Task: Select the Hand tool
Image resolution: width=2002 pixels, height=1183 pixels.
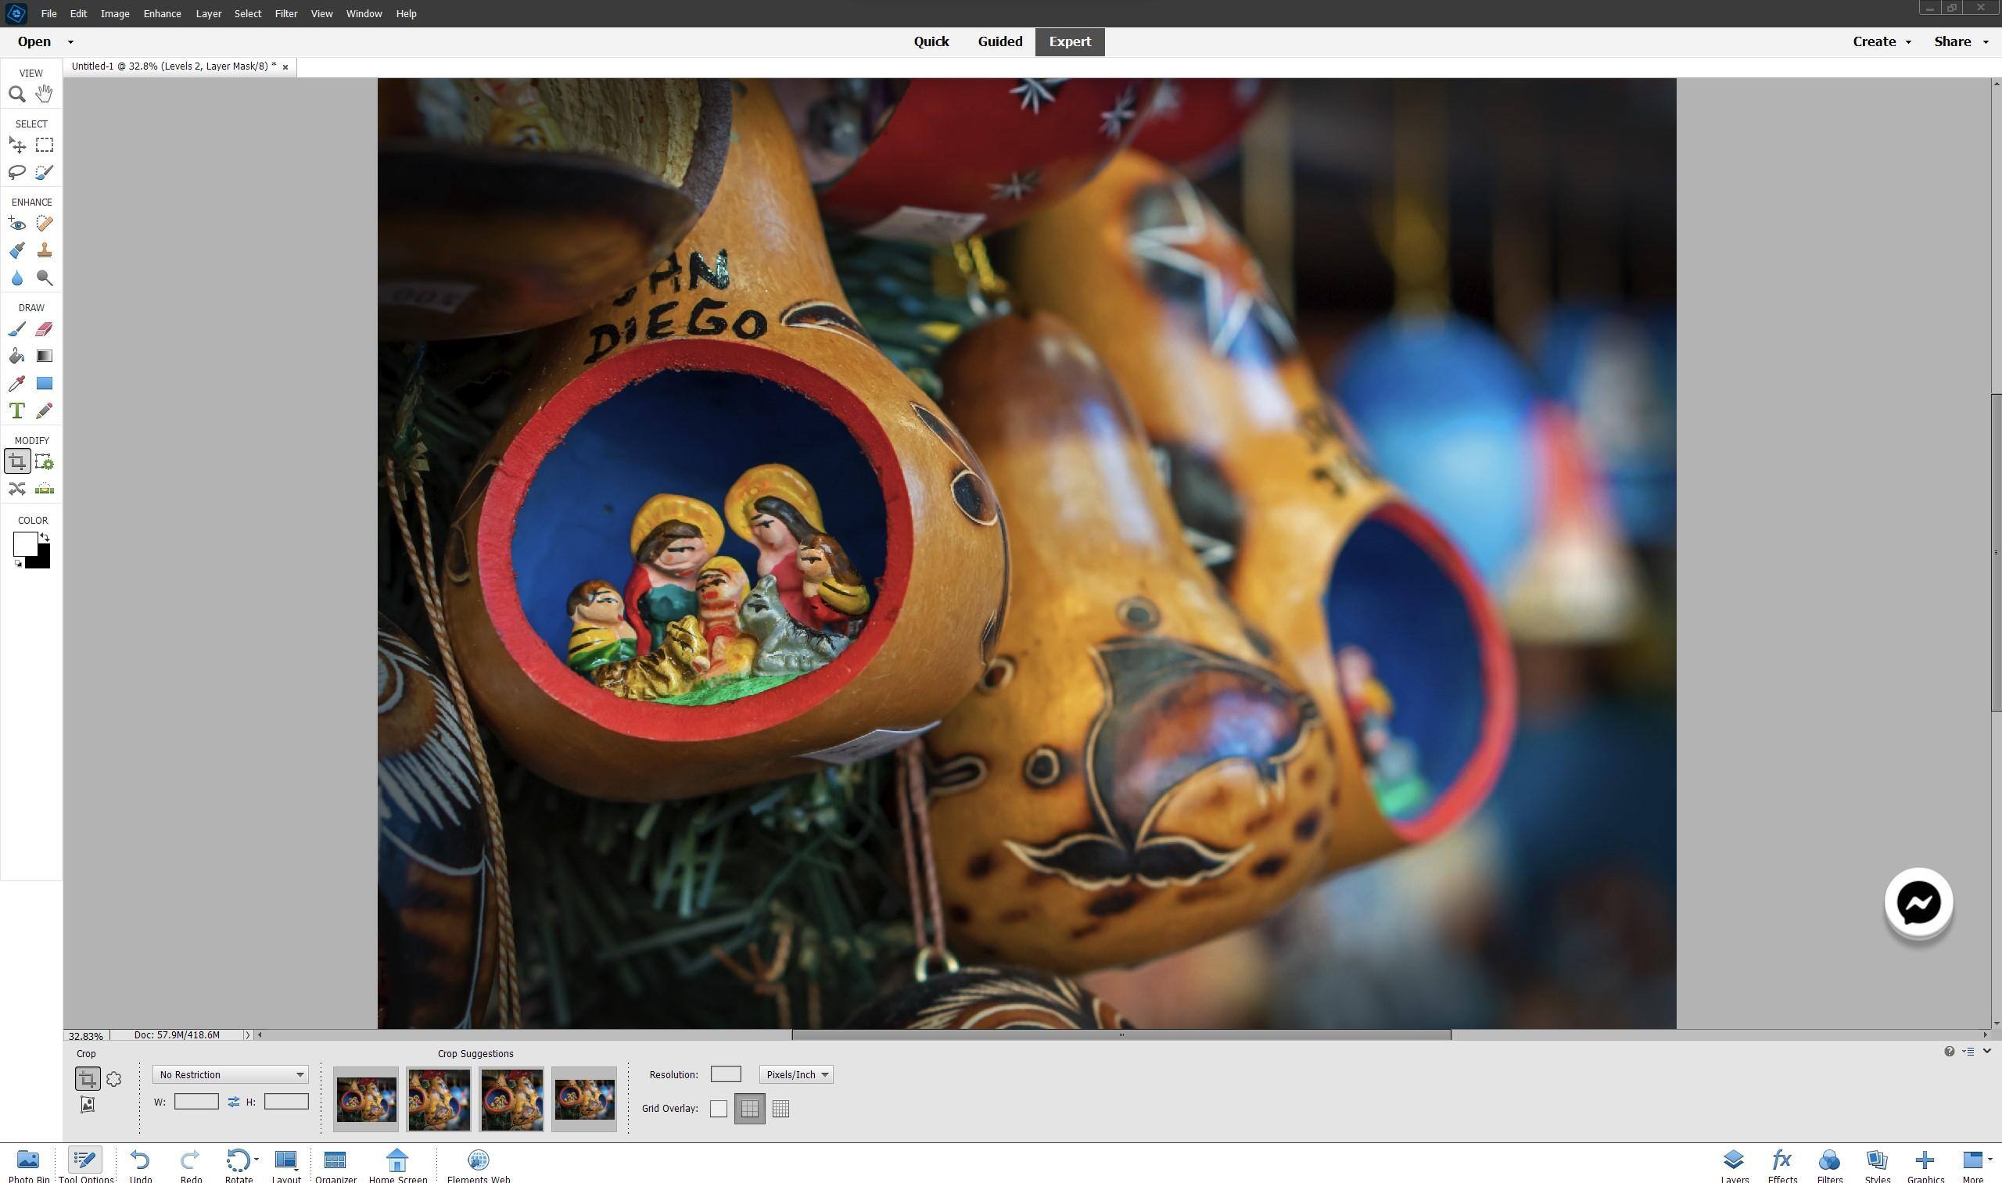Action: point(44,94)
